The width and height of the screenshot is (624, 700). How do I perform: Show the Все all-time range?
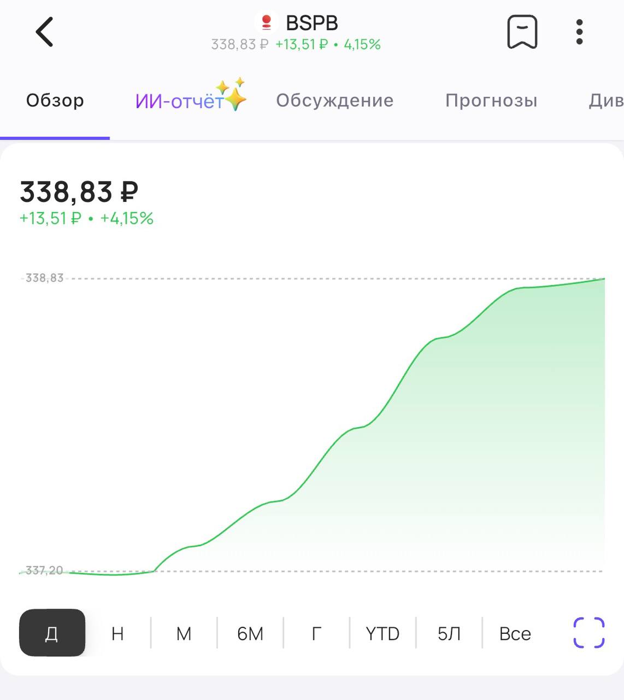pyautogui.click(x=515, y=633)
